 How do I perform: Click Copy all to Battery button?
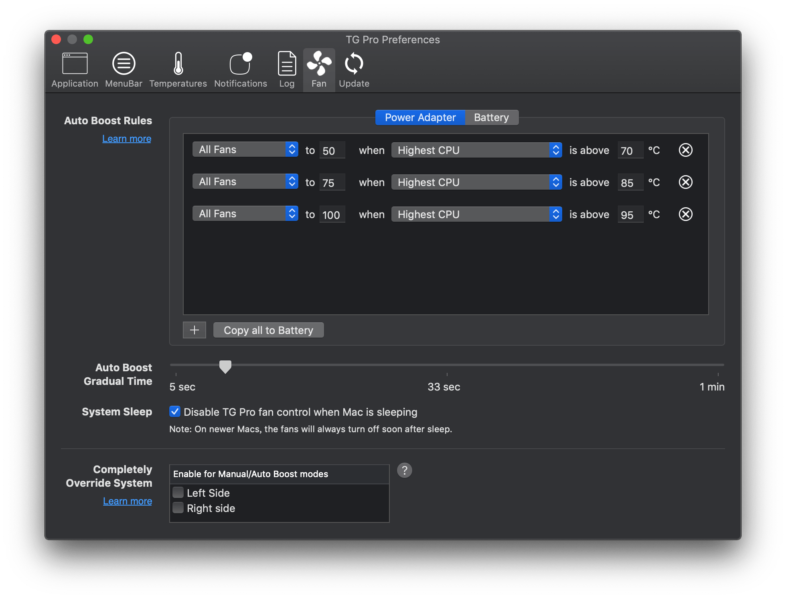coord(268,330)
